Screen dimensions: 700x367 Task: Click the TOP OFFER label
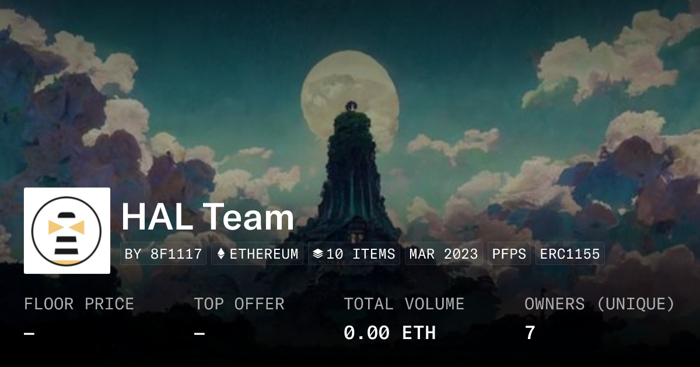239,304
